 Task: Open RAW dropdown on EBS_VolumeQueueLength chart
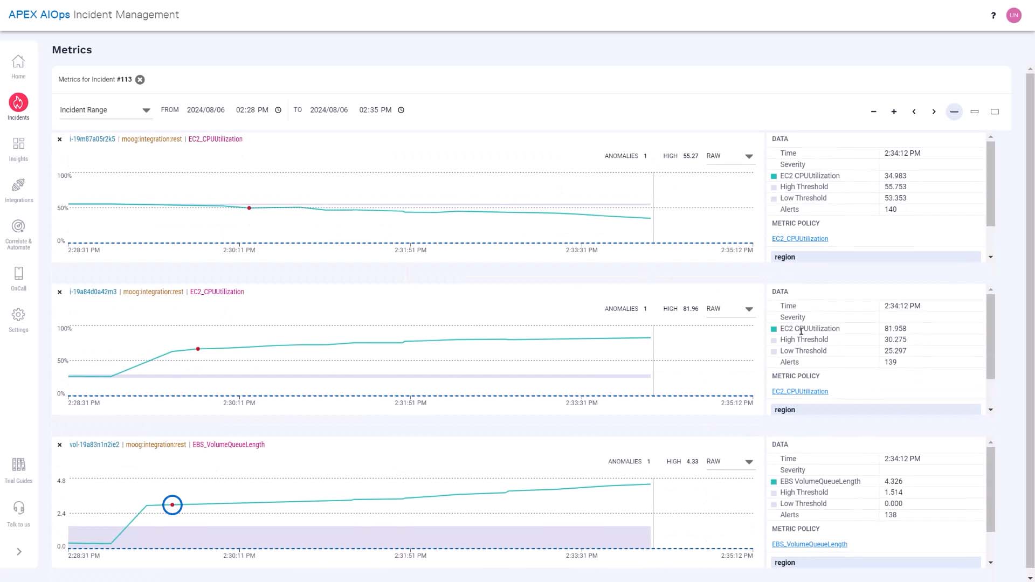(730, 462)
